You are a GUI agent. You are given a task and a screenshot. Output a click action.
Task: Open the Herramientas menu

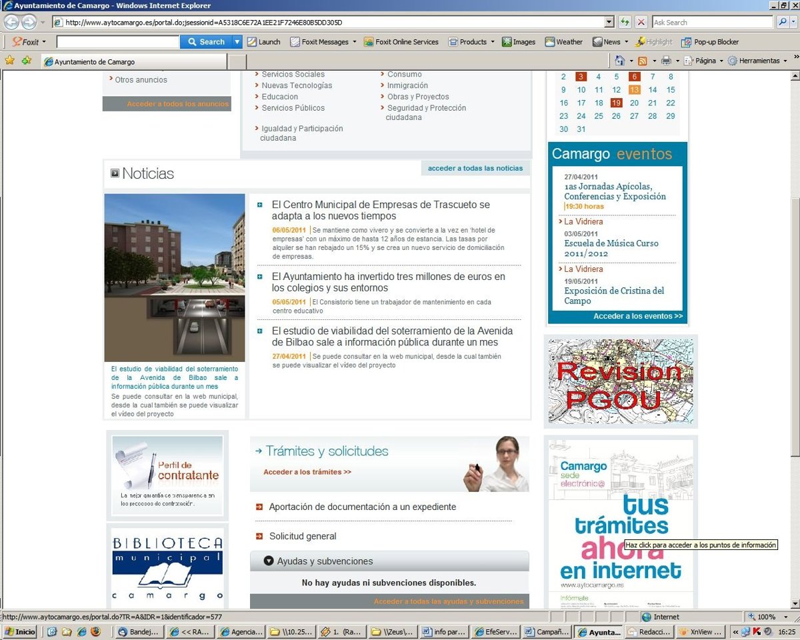coord(758,61)
